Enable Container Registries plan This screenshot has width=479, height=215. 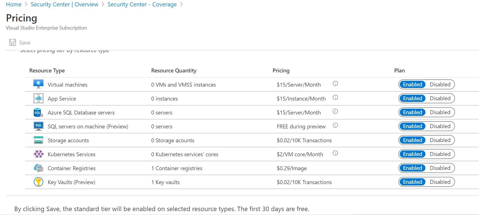[412, 168]
